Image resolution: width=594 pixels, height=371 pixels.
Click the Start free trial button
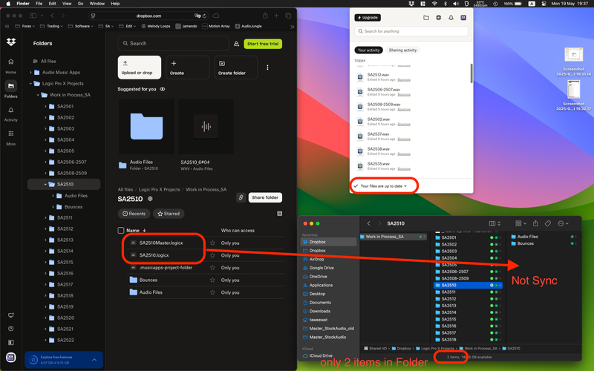point(263,44)
